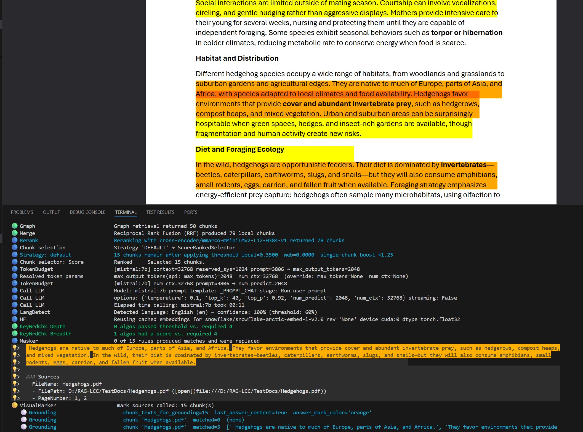
Task: Click the lightbulb icon beside PageNumber: 1, 2
Action: click(15, 398)
